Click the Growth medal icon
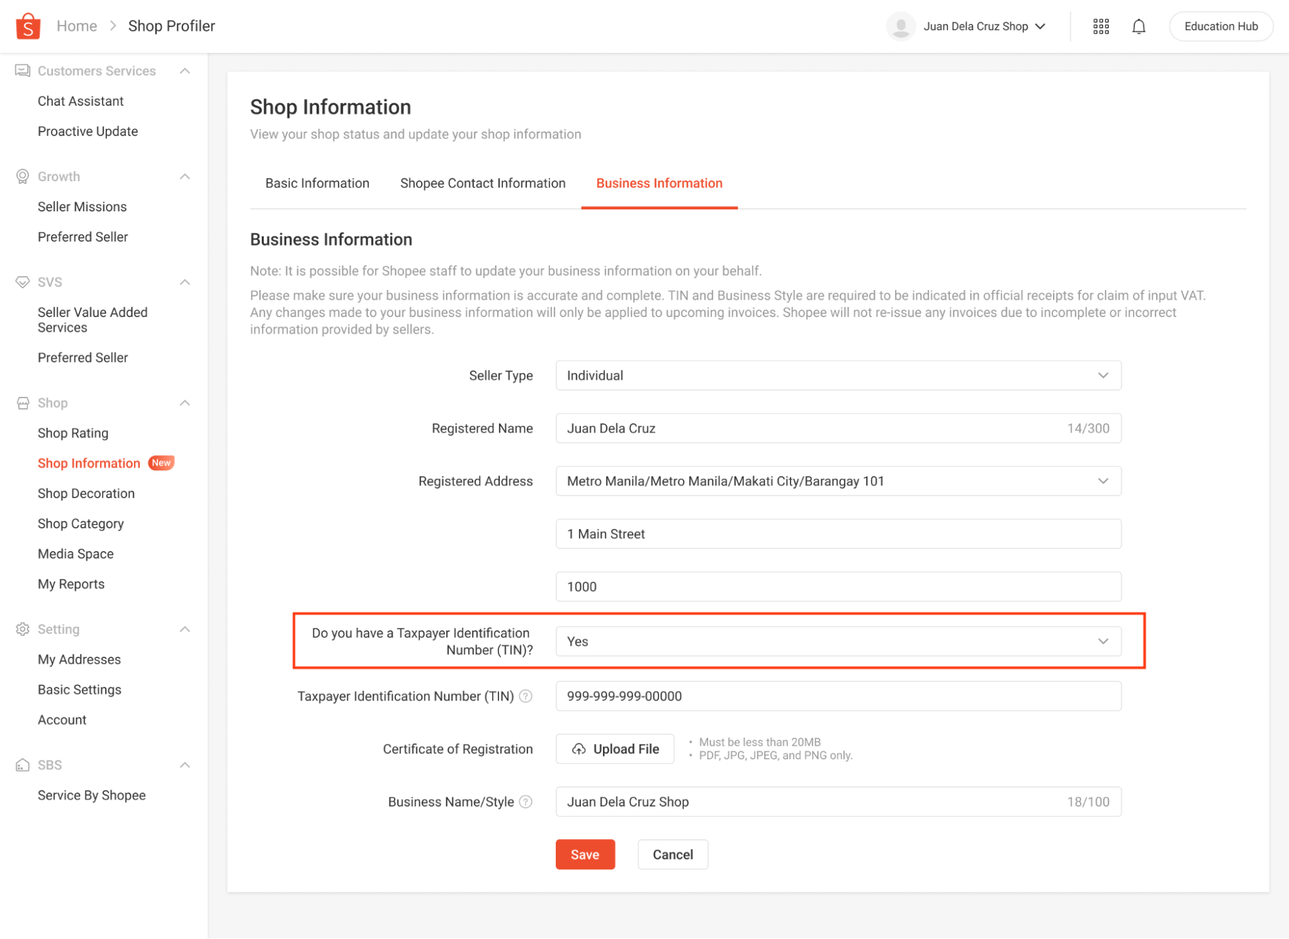 click(23, 176)
